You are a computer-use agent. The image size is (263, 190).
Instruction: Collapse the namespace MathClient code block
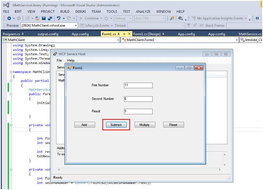[11, 72]
